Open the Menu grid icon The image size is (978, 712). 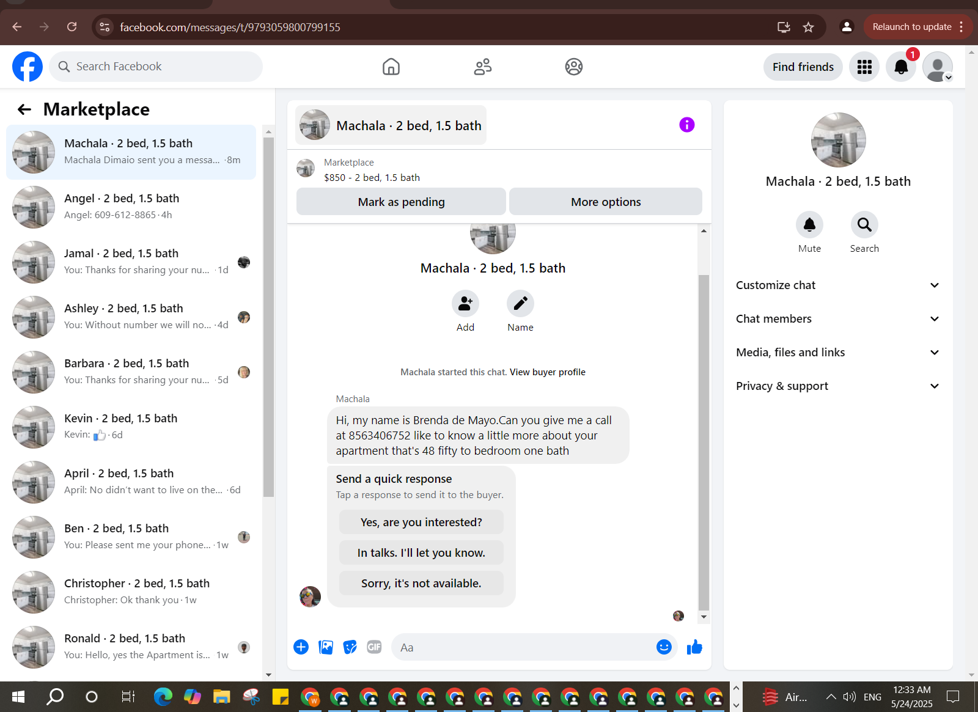click(864, 67)
